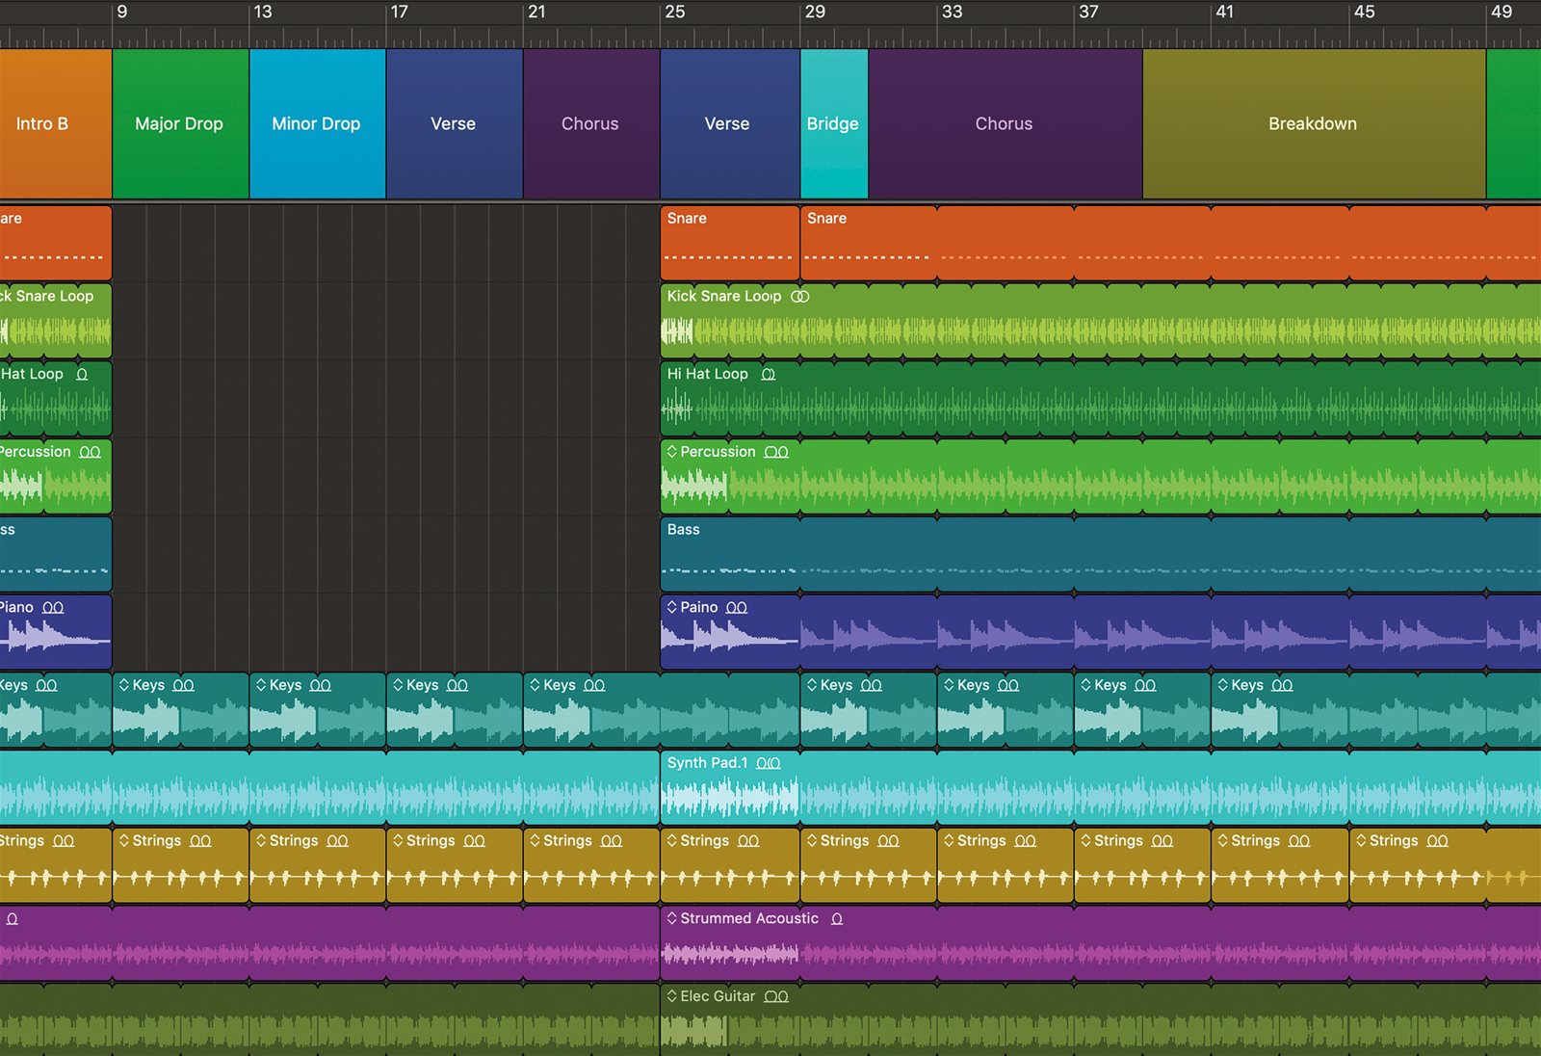Screen dimensions: 1541x1056
Task: Select the Chorus marker starting at bar 31
Action: tap(1005, 123)
